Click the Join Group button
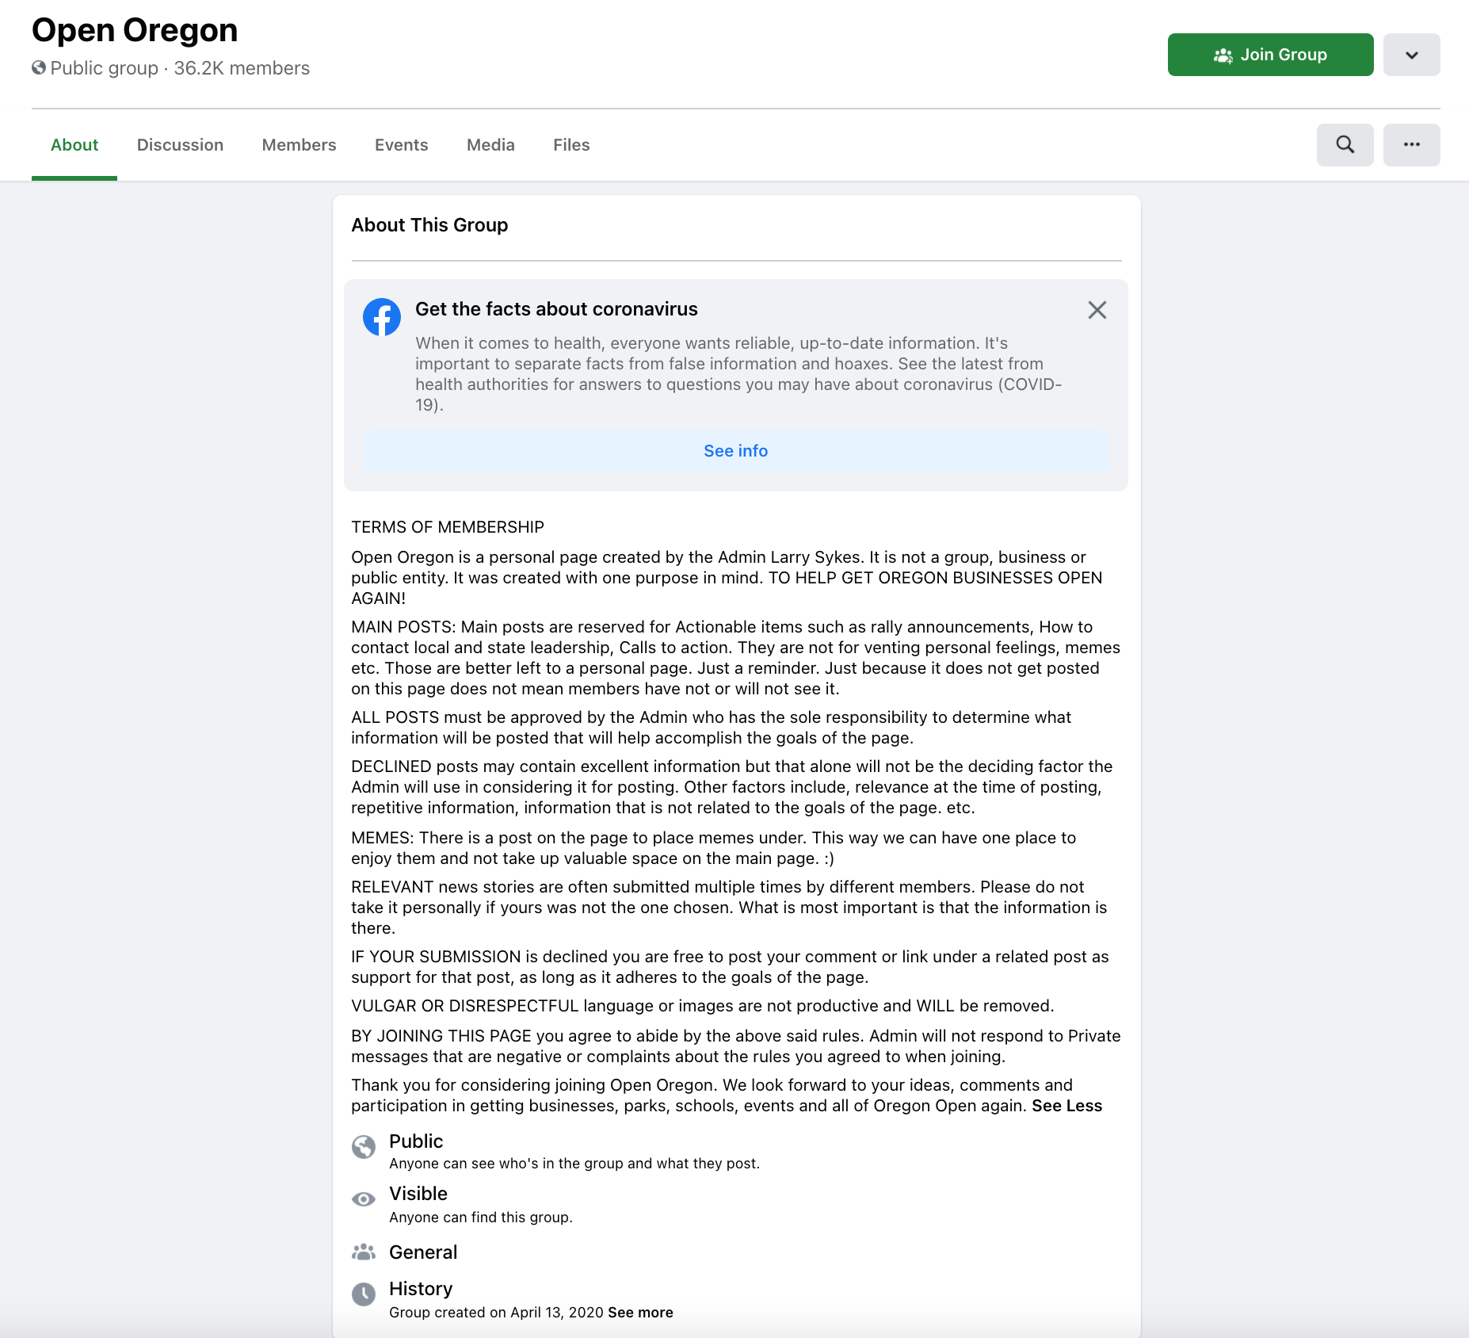This screenshot has width=1469, height=1338. [1270, 55]
